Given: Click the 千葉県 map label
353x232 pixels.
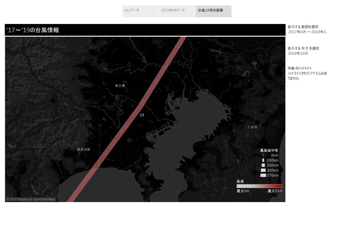Looking at the screenshot, I should tap(252, 127).
